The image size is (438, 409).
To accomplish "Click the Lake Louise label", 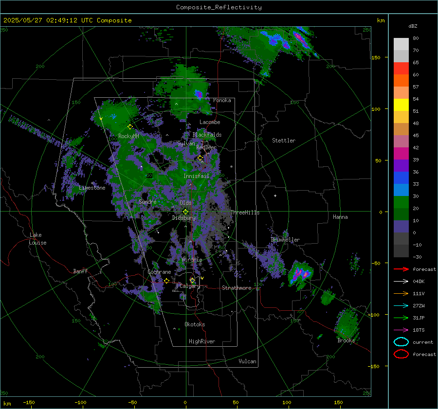I will click(x=37, y=239).
